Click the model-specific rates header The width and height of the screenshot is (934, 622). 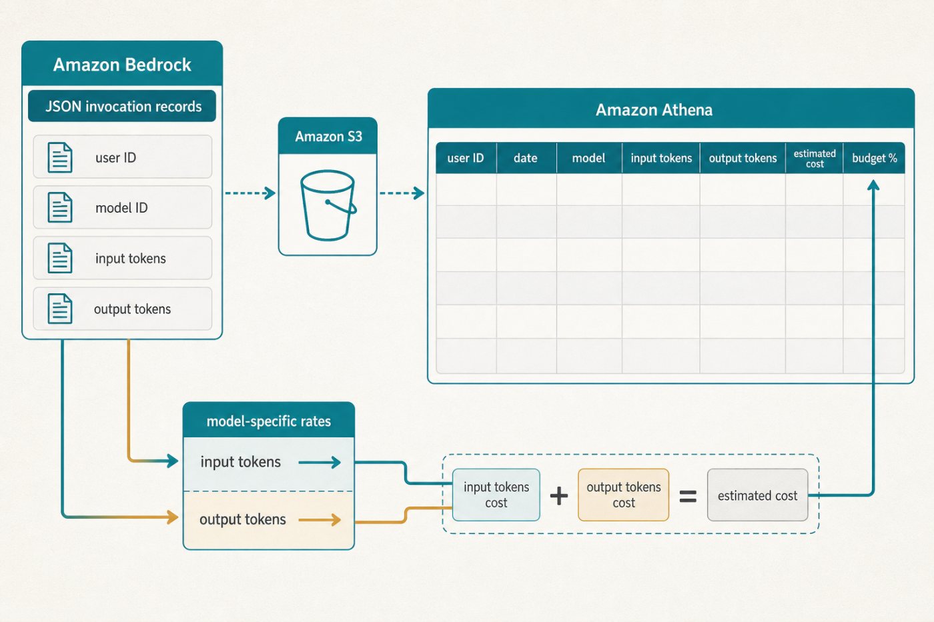click(269, 421)
